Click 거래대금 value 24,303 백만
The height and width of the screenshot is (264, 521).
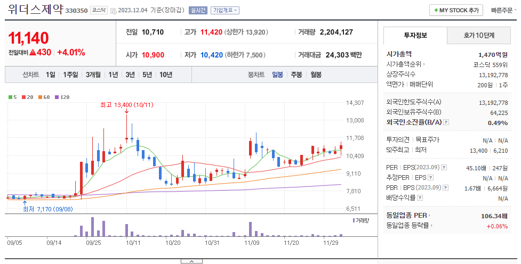tap(343, 55)
